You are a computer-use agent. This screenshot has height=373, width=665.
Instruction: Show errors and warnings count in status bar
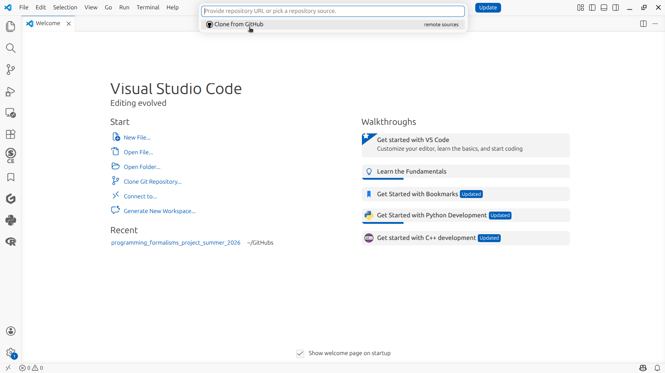pos(31,368)
